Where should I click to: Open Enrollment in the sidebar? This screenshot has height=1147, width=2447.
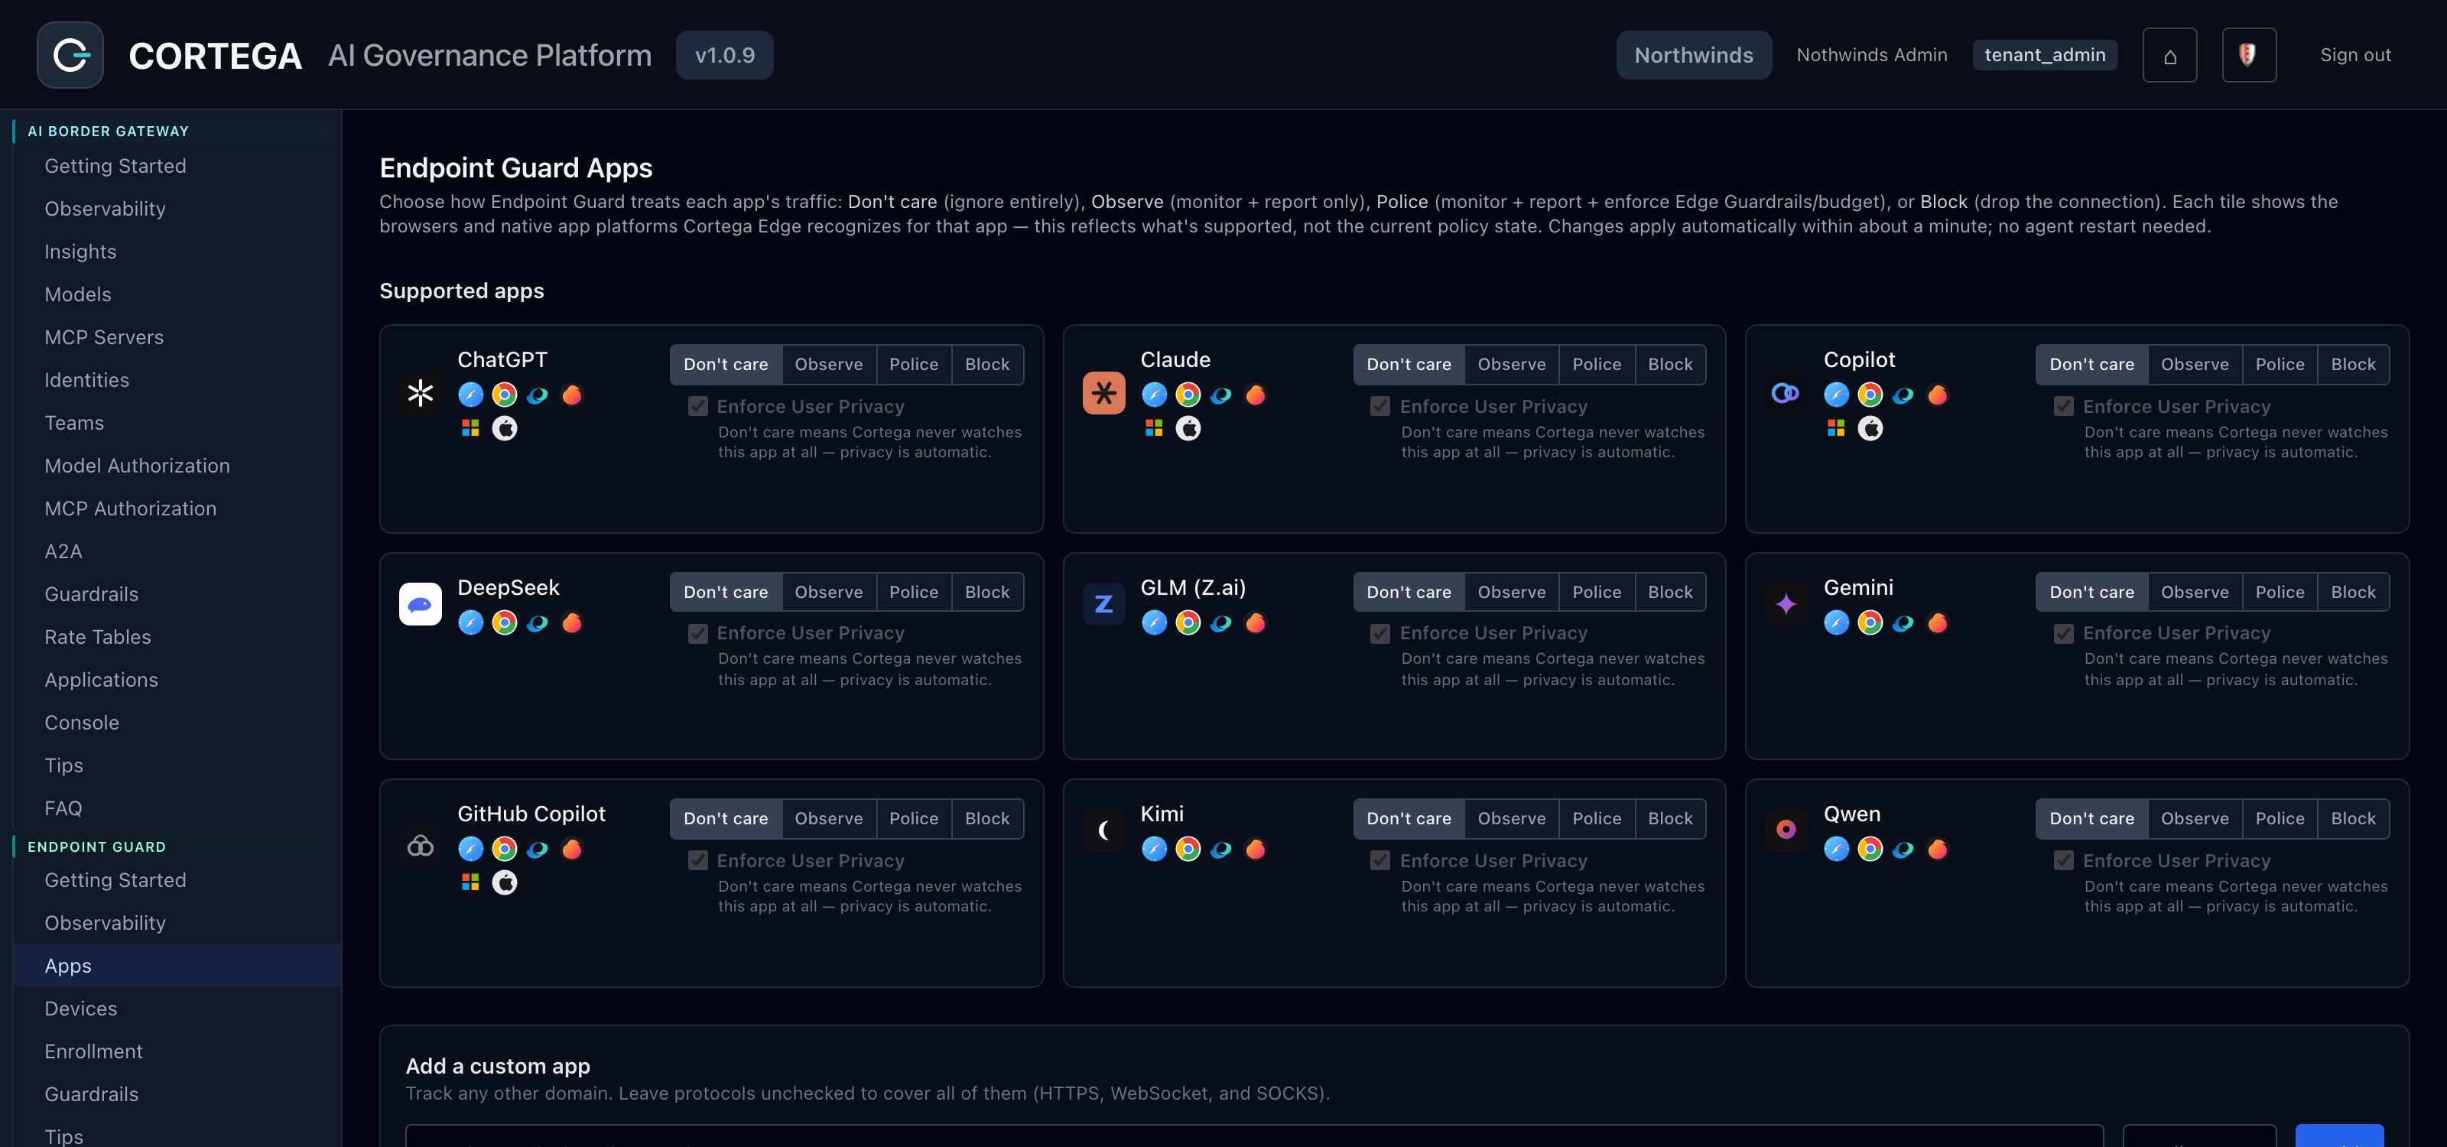(x=177, y=1051)
